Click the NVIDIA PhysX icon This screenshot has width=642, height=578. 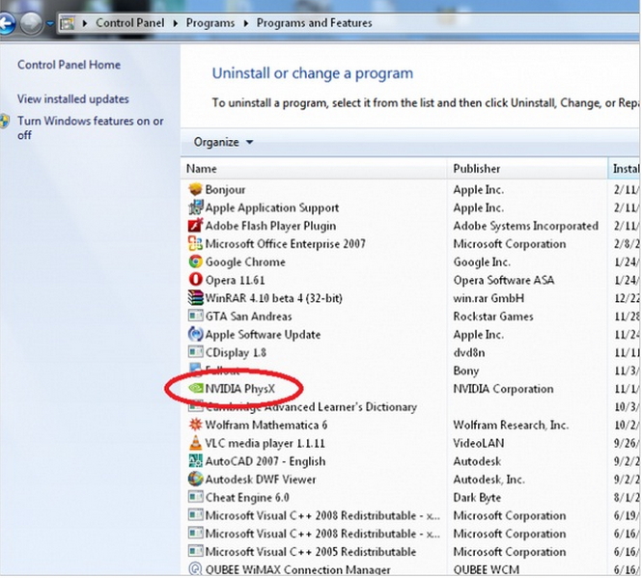pyautogui.click(x=195, y=389)
